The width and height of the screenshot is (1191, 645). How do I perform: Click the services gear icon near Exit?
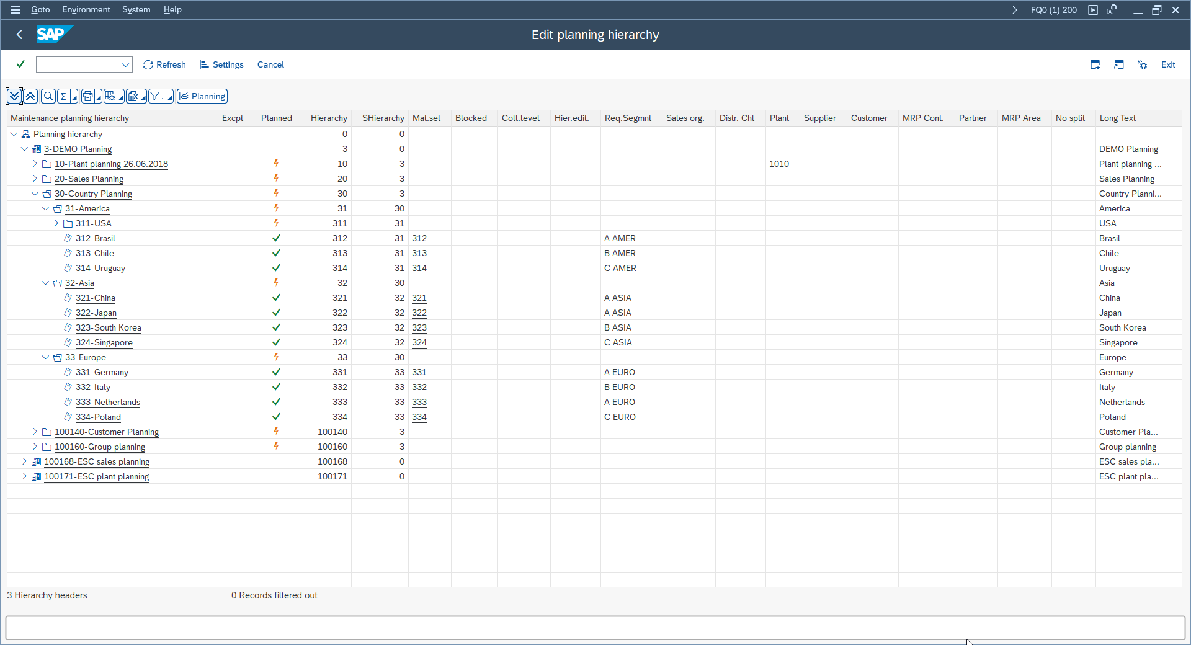[1143, 64]
